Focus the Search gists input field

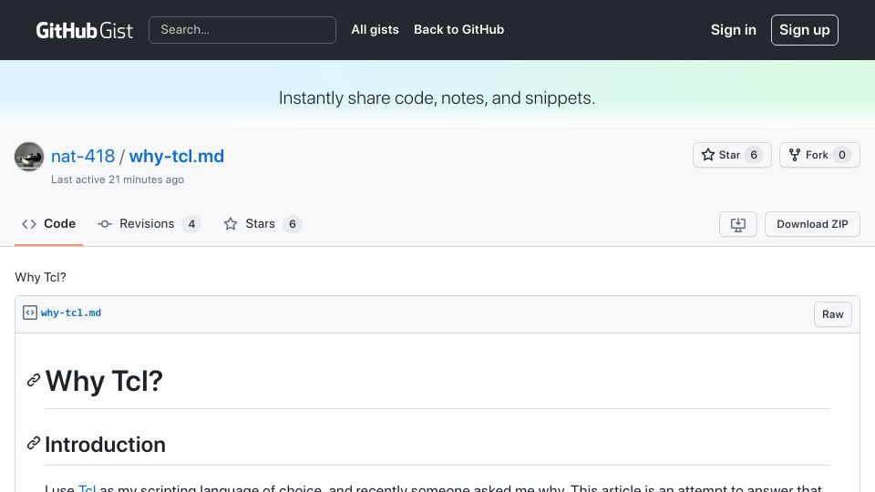(242, 30)
